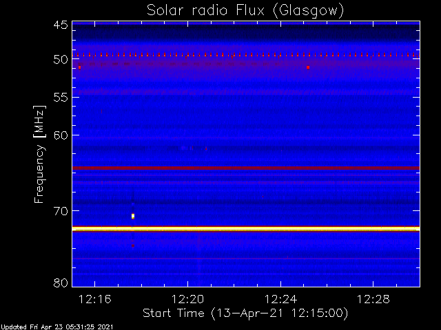
Task: Click the 80 frequency tick label
Action: [61, 283]
